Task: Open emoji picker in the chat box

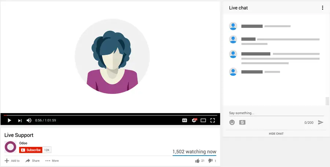Action: pyautogui.click(x=232, y=122)
